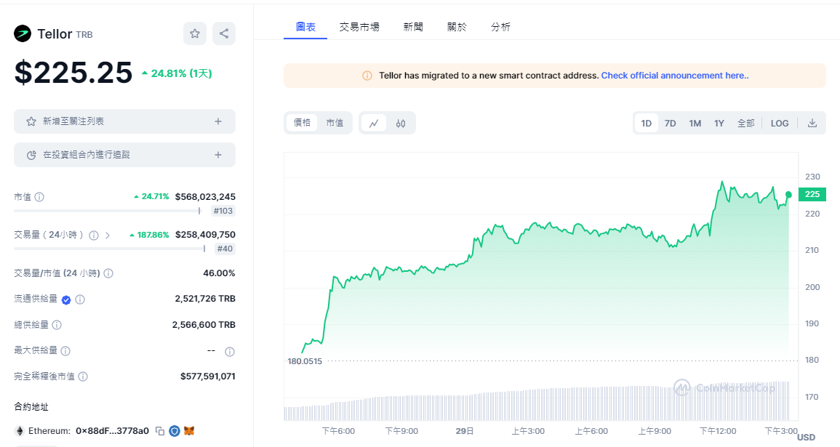Show the info tooltip for 市值
840x447 pixels.
click(39, 197)
